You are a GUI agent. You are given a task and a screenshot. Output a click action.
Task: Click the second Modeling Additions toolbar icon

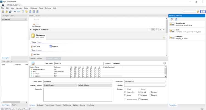click(176, 19)
